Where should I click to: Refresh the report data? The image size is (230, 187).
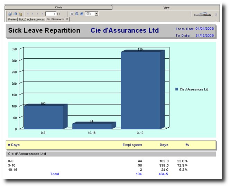point(77,14)
